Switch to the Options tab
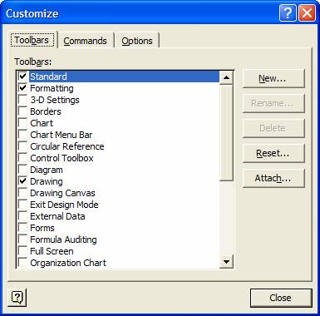 coord(137,41)
